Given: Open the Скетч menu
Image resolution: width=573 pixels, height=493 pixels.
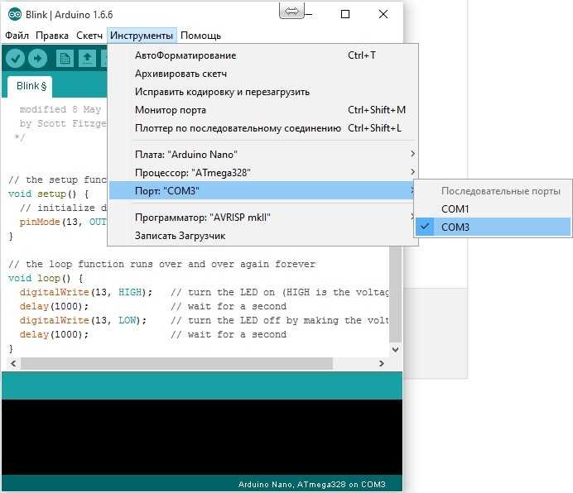Looking at the screenshot, I should pos(89,36).
